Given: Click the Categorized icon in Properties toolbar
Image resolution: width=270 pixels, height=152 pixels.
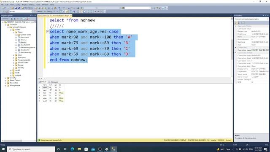Looking at the screenshot, I should 236,23.
